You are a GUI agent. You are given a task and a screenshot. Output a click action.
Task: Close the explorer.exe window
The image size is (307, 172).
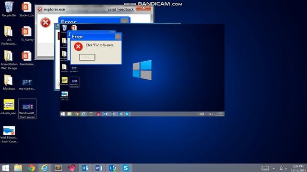143,8
